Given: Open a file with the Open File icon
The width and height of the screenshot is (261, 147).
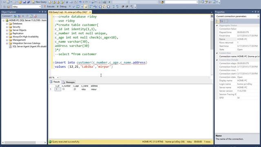Looking at the screenshot, I should (20, 2).
